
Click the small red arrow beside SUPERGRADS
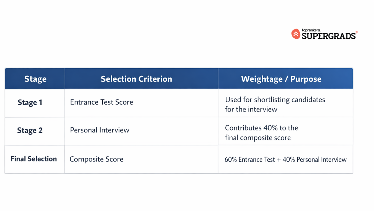coord(356,32)
